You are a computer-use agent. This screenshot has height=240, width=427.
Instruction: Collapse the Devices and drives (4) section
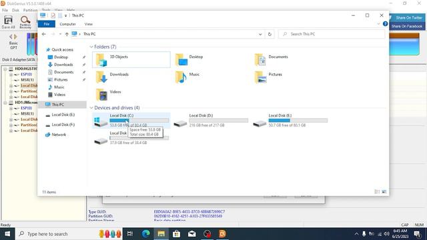coord(91,108)
